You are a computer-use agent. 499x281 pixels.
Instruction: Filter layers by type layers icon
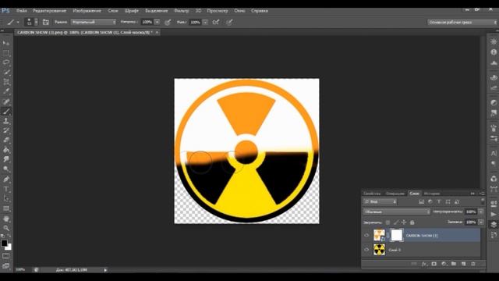pyautogui.click(x=439, y=201)
